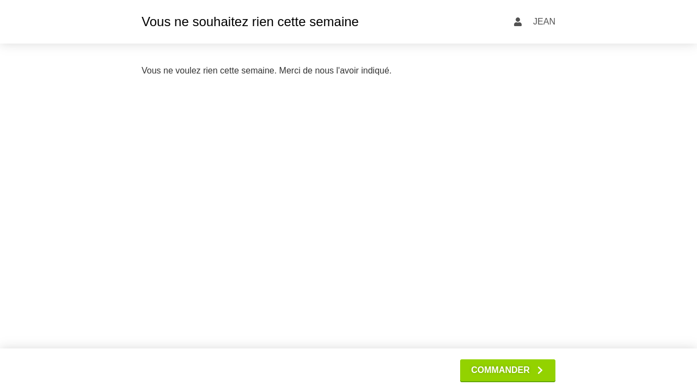Proceed to order with COMMANDER
Screen dimensions: 697x392
coord(508,370)
